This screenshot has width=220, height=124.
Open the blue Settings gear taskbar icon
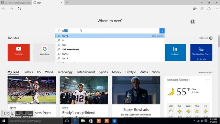click(114, 121)
